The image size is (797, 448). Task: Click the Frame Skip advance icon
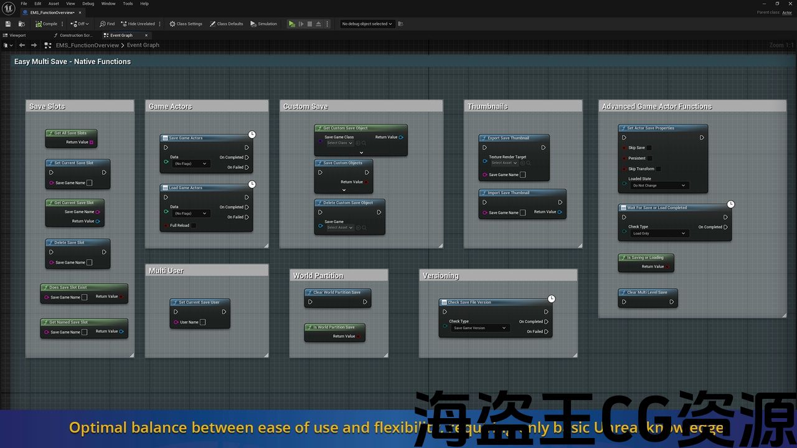[301, 24]
